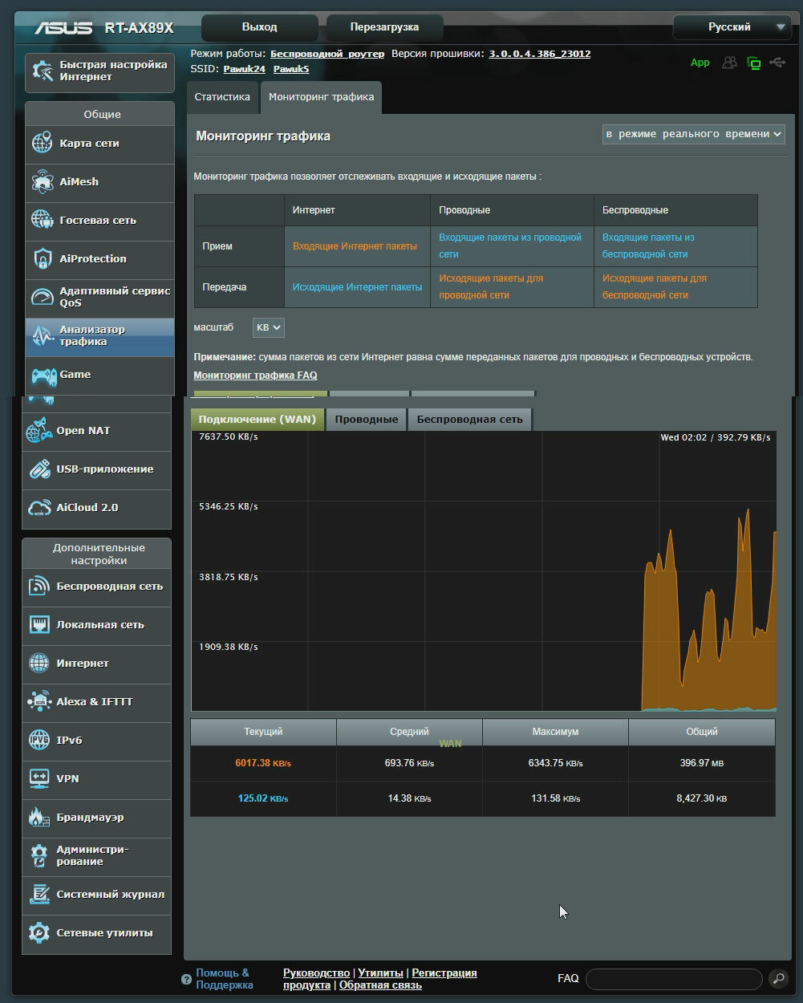Click the VPN icon
Image resolution: width=803 pixels, height=1003 pixels.
(39, 778)
